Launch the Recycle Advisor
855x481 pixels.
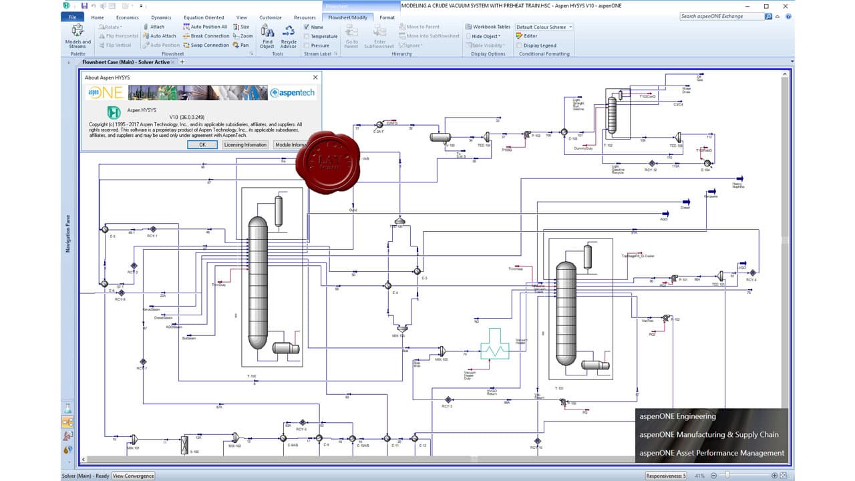coord(289,35)
